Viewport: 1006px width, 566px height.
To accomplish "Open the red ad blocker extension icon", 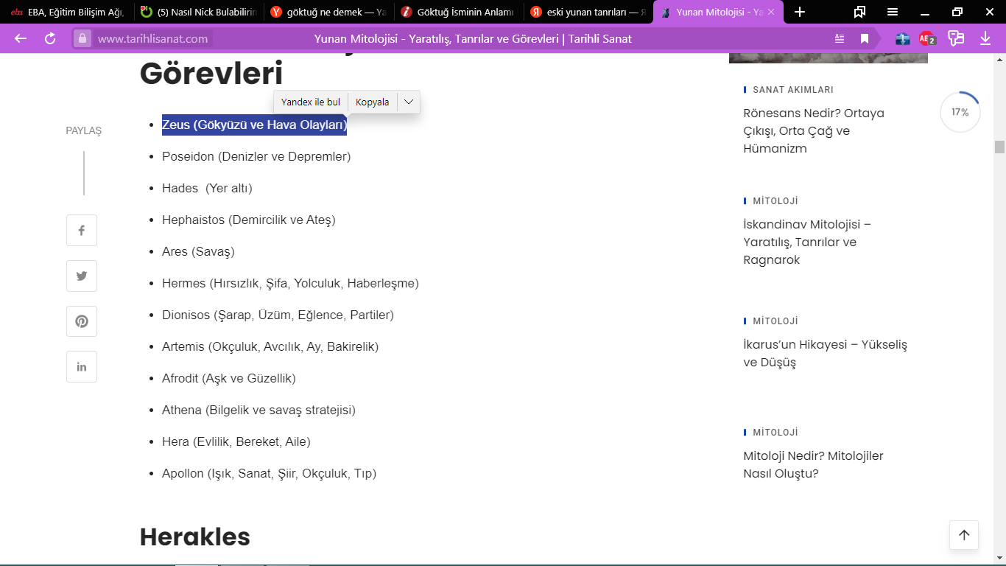I will [x=927, y=38].
